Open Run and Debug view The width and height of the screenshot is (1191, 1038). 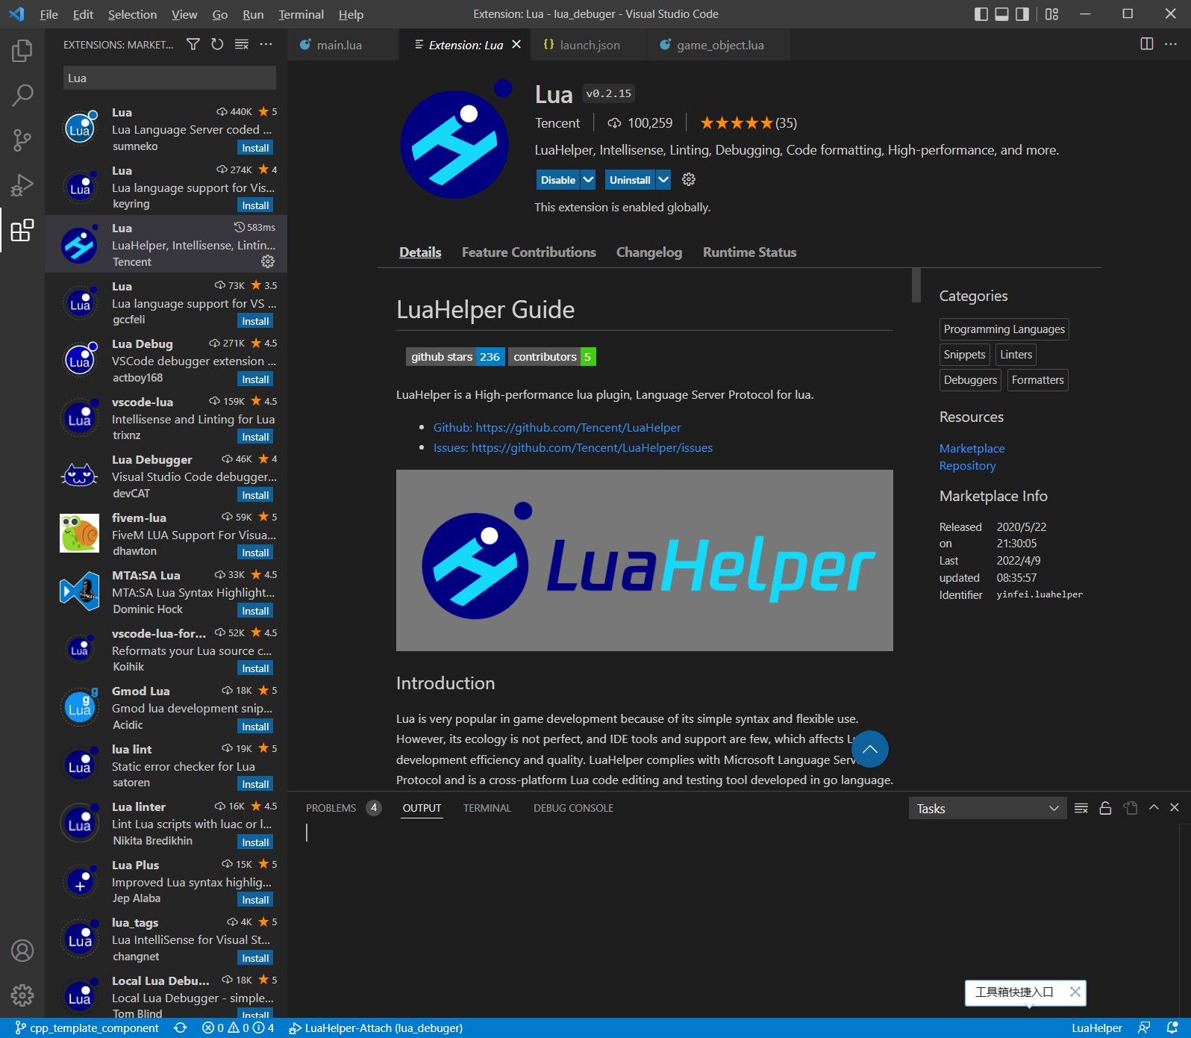[22, 184]
